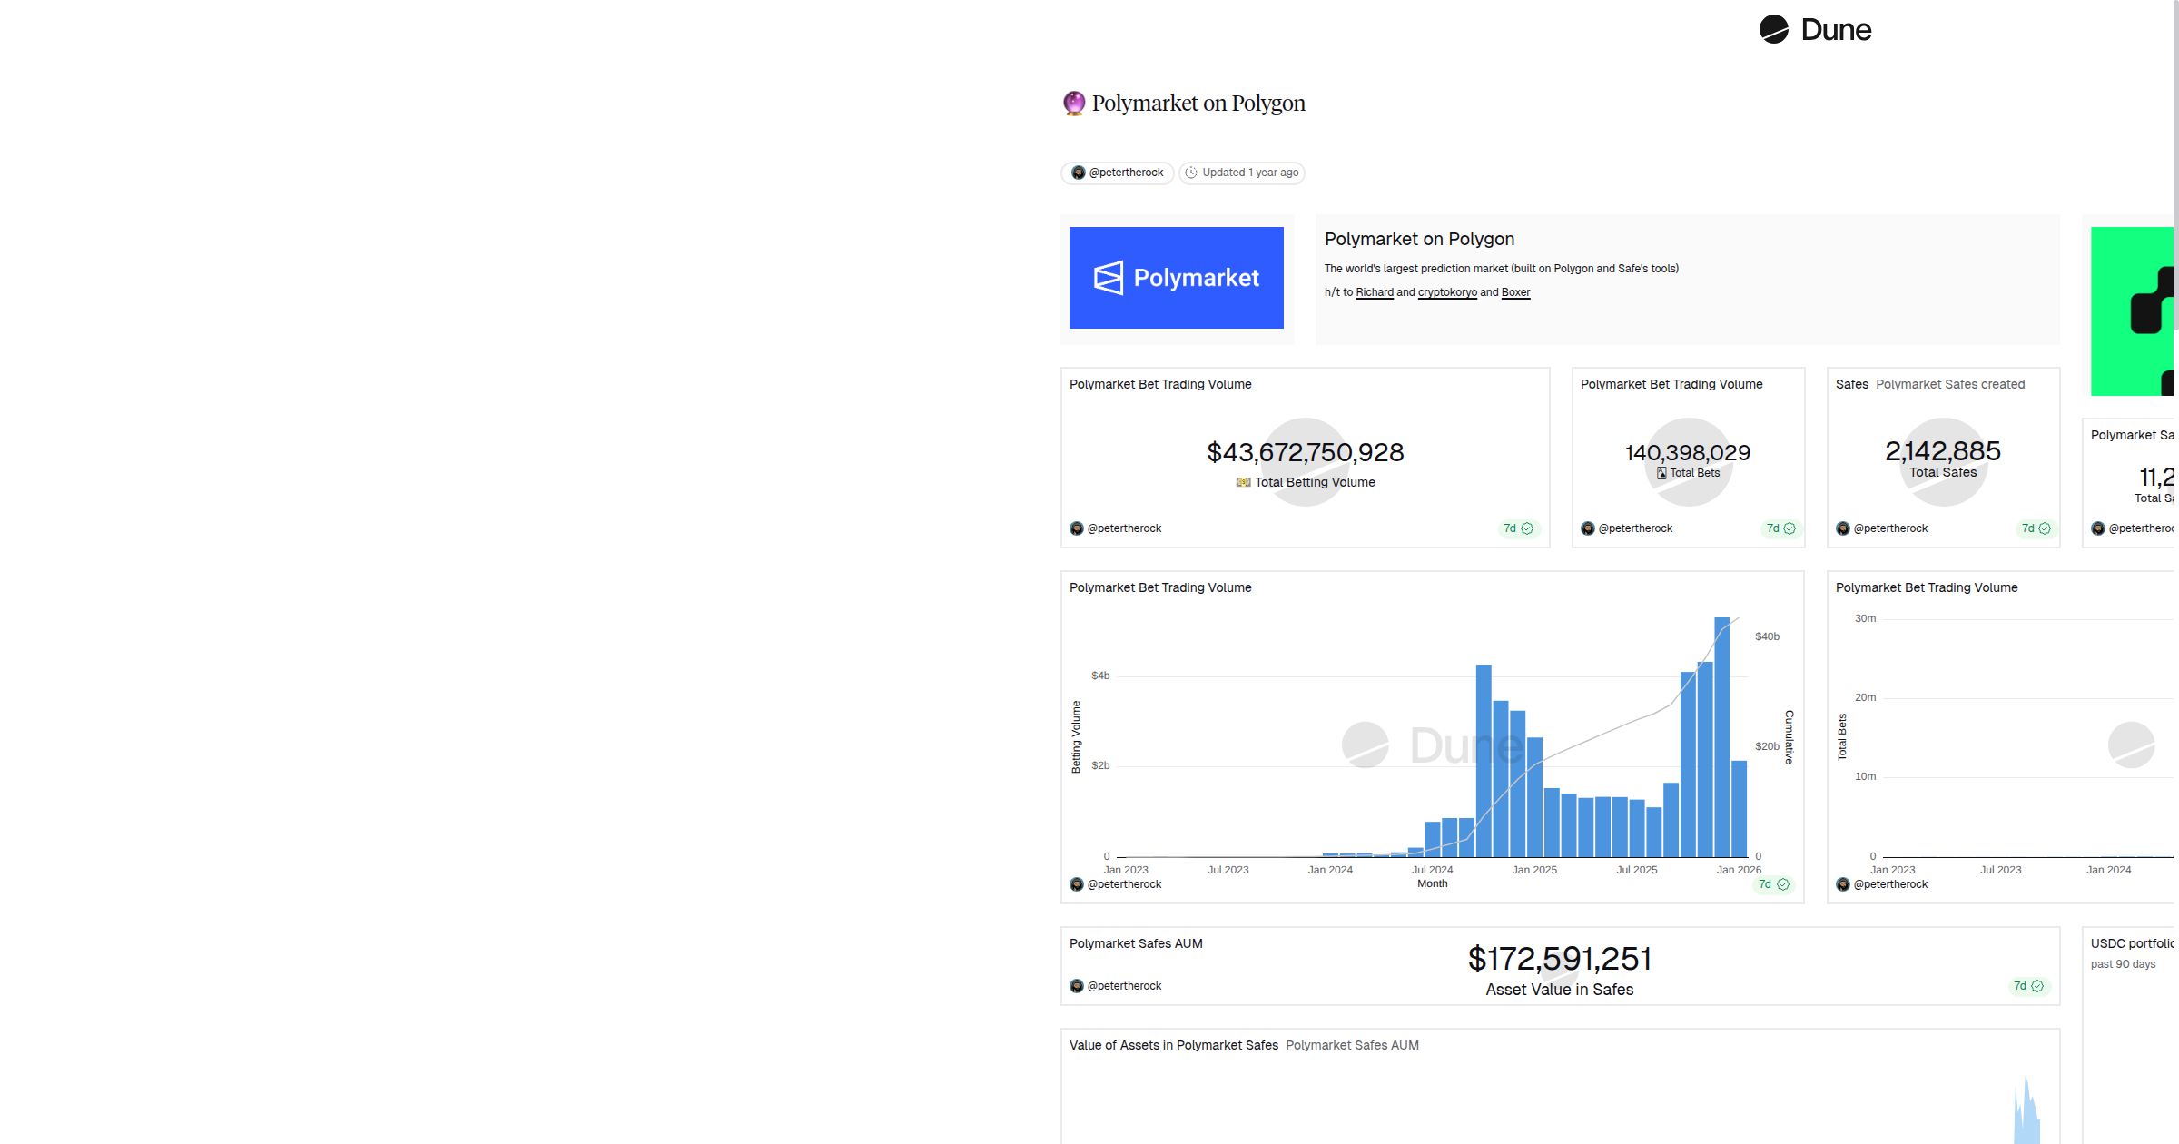
Task: Open the Richard credit link
Action: 1374,292
